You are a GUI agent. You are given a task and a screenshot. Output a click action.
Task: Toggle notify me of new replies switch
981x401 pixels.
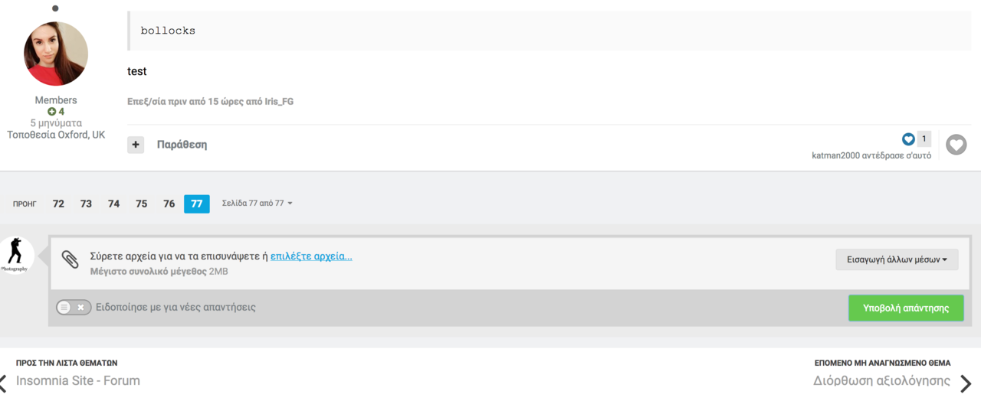(74, 307)
